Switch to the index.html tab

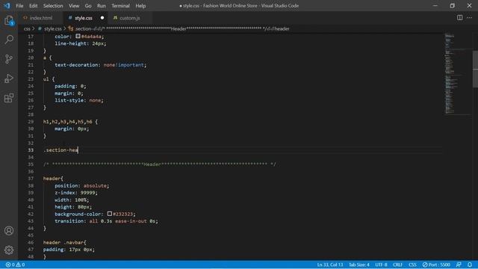pos(41,18)
